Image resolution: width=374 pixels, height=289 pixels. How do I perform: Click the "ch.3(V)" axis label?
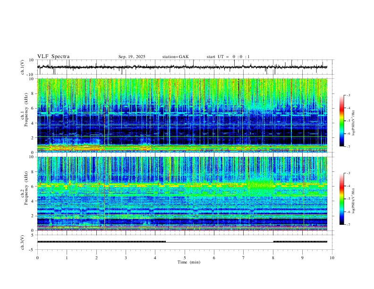point(23,242)
